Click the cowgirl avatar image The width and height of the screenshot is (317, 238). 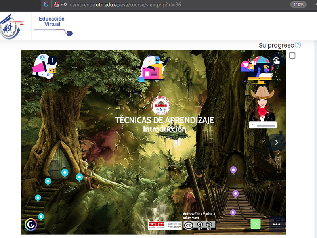(262, 104)
